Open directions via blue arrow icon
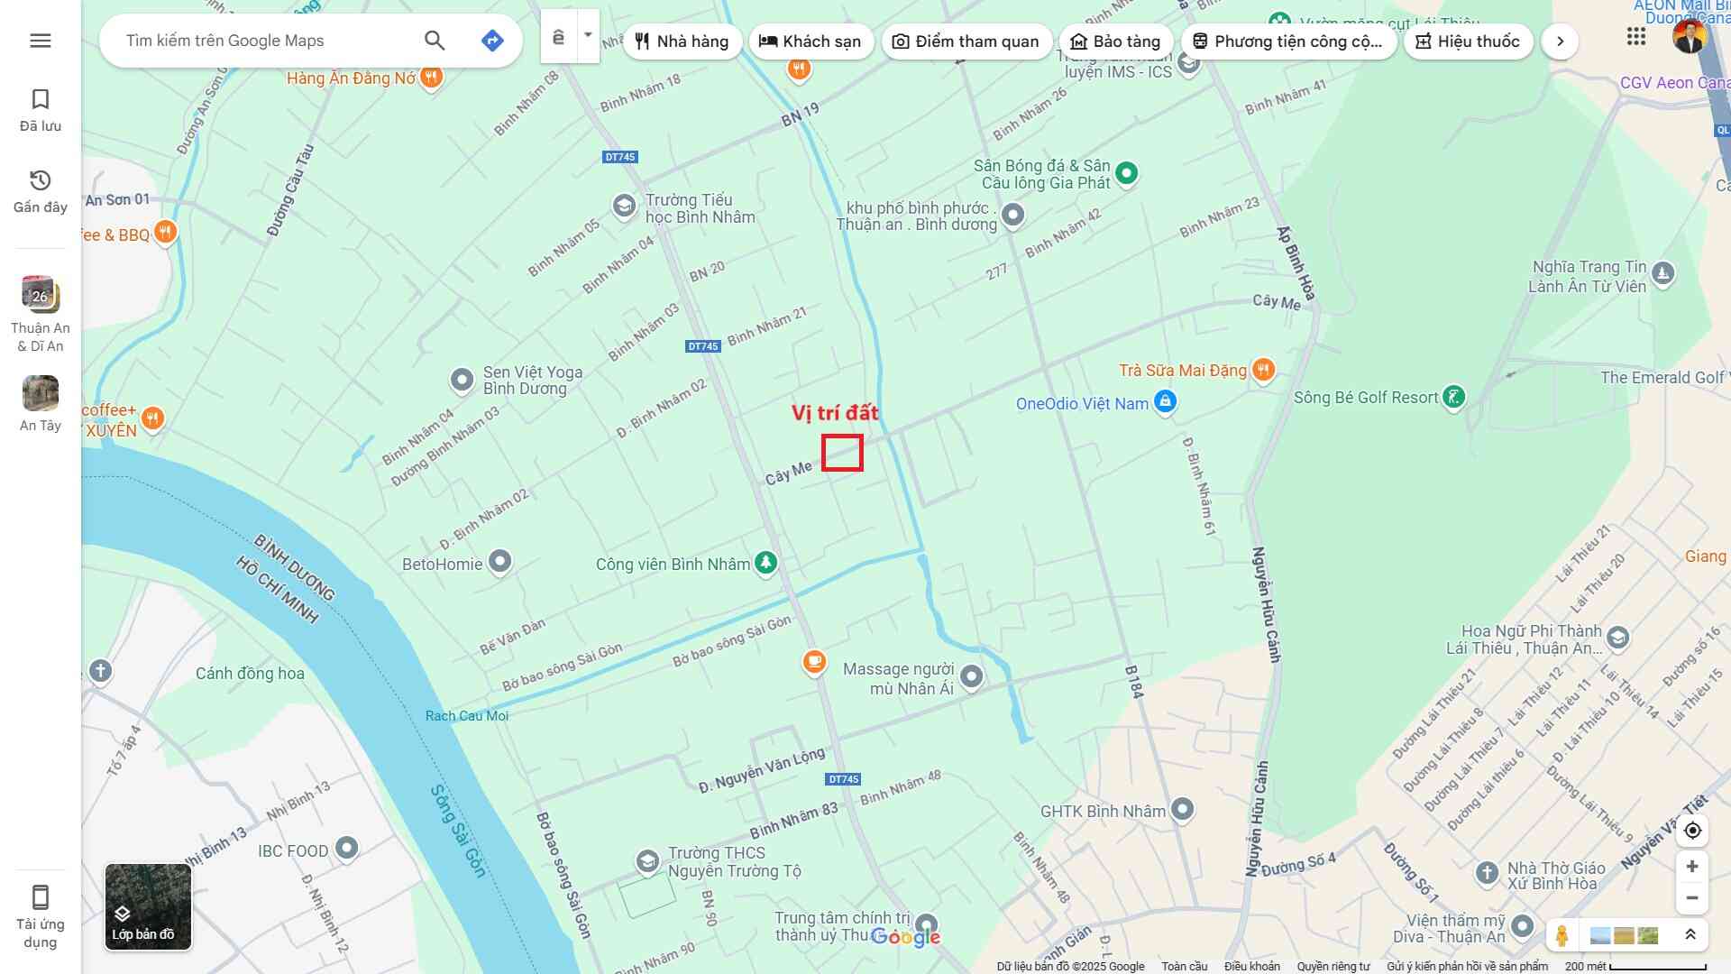 [x=492, y=41]
